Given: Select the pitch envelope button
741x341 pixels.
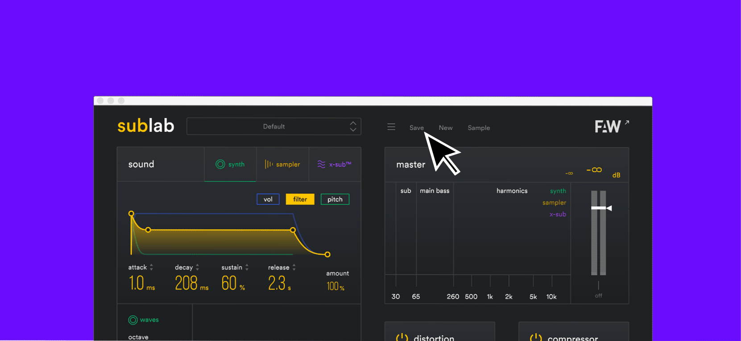Looking at the screenshot, I should (335, 199).
